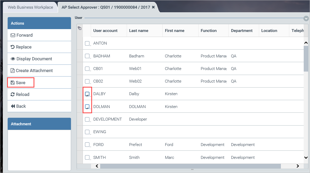Tick the FORD user checkbox
The width and height of the screenshot is (310, 173).
pyautogui.click(x=87, y=145)
